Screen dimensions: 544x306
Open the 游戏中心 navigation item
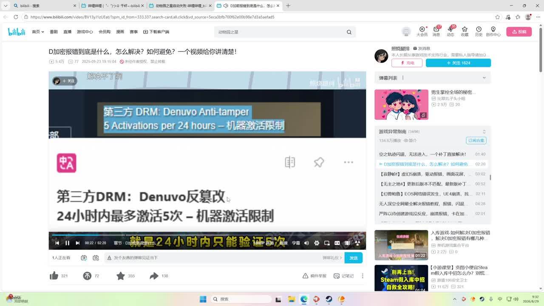pyautogui.click(x=85, y=32)
